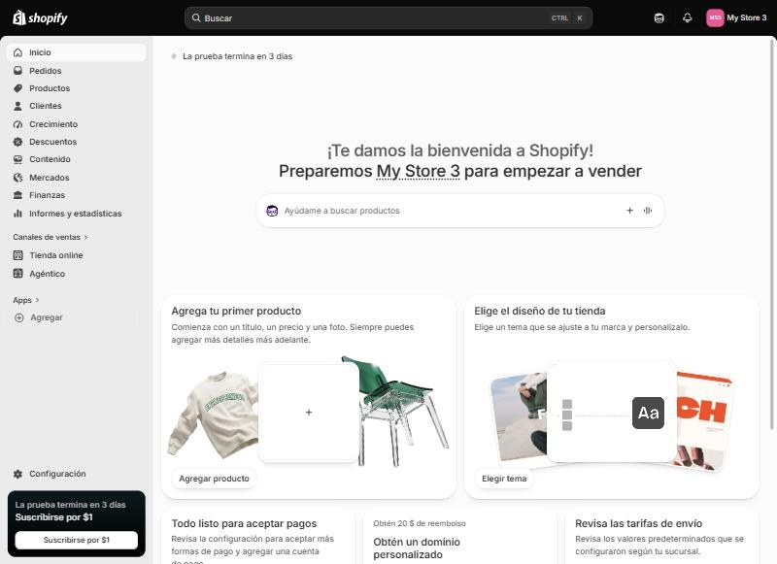This screenshot has height=564, width=777.
Task: Open Finanzas section
Action: click(x=76, y=195)
